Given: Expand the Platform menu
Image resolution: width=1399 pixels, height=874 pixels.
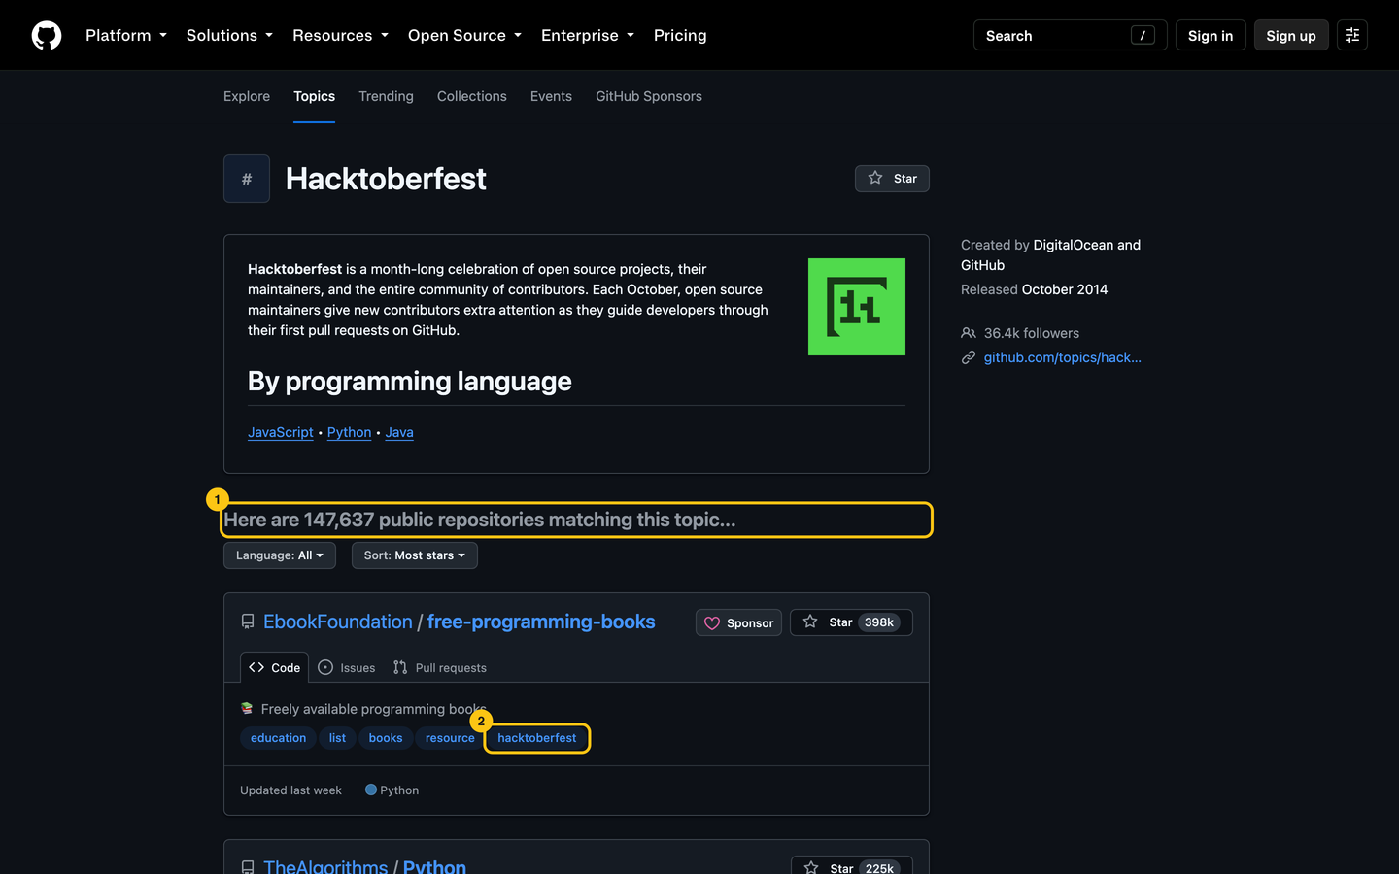Looking at the screenshot, I should click(126, 35).
